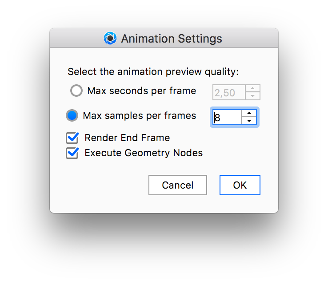Select the Max samples per frames radio button
The image size is (328, 284).
(72, 116)
